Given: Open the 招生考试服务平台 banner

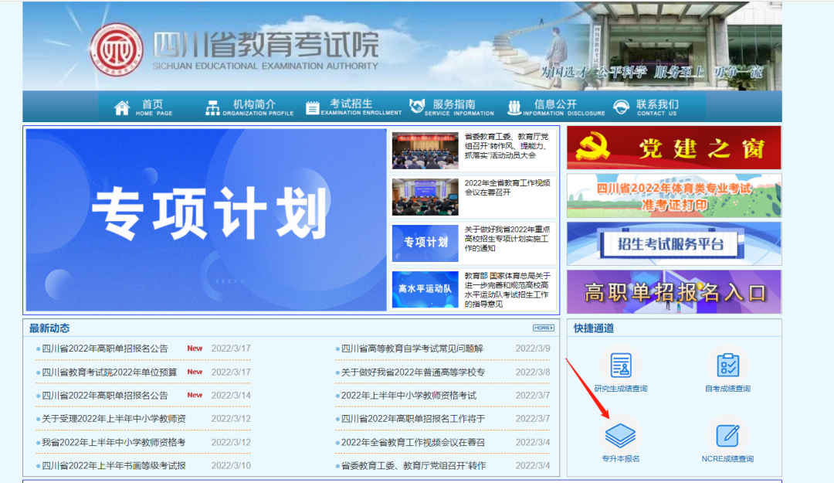Looking at the screenshot, I should 674,244.
